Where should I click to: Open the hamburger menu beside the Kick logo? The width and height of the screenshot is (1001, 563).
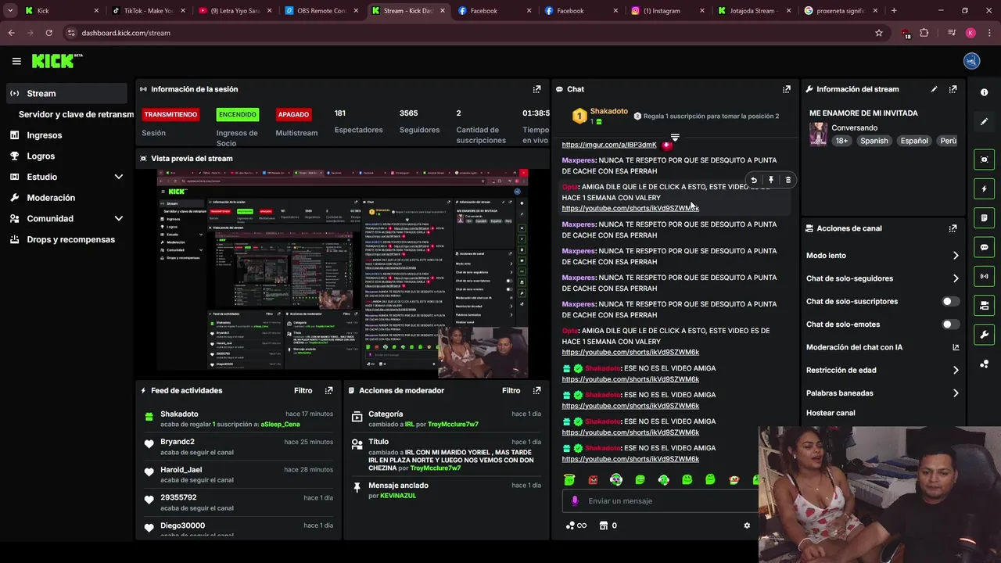click(x=16, y=61)
